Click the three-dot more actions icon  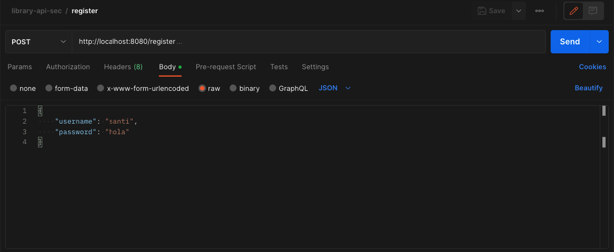click(539, 11)
